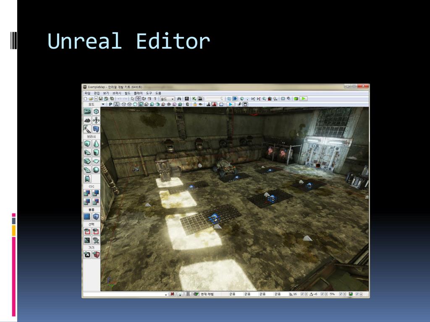The image size is (430, 322).
Task: Open the 모드 mode dropdown arrow
Action: point(103,104)
